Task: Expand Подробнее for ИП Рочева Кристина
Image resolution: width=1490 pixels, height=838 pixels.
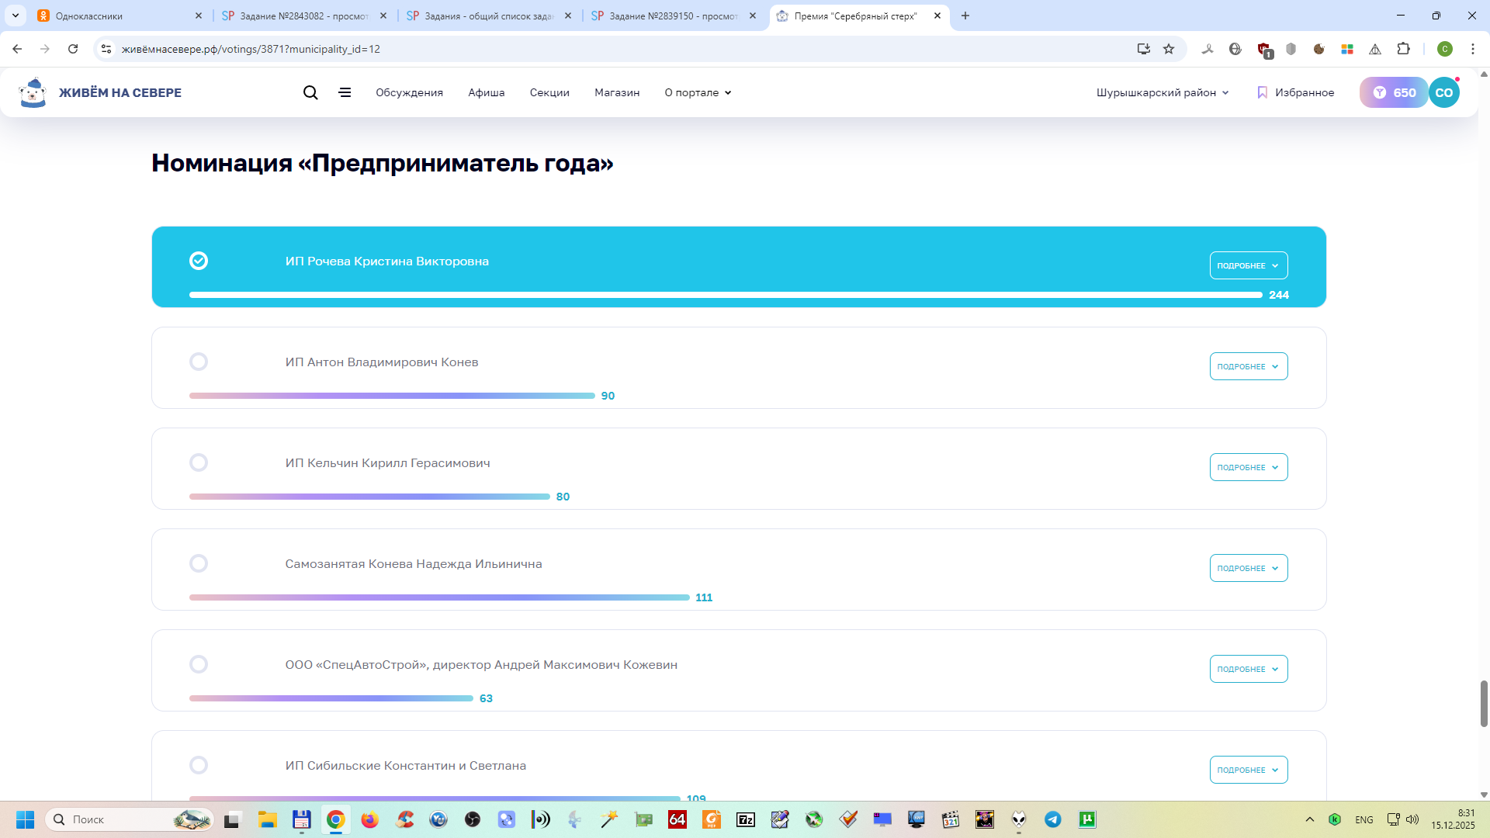Action: pos(1248,265)
